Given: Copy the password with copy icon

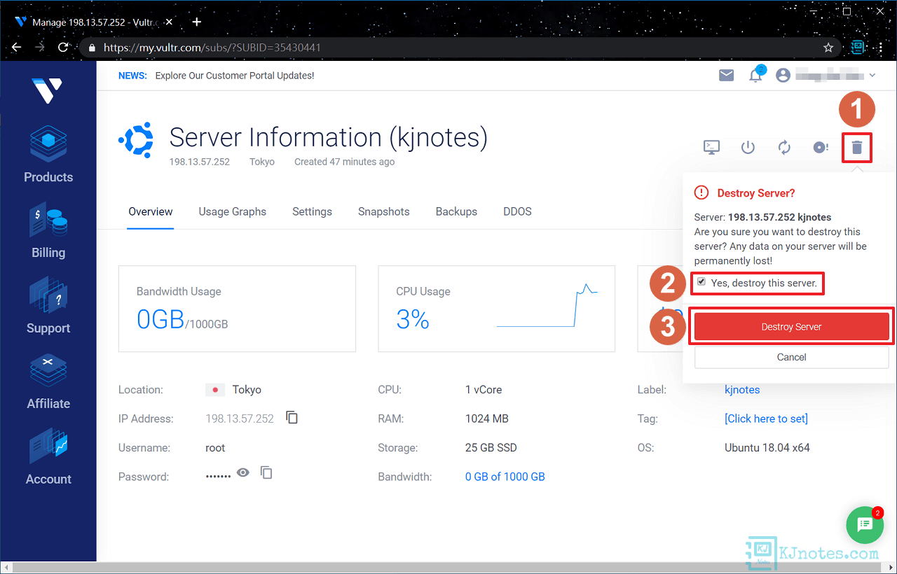Looking at the screenshot, I should tap(266, 472).
